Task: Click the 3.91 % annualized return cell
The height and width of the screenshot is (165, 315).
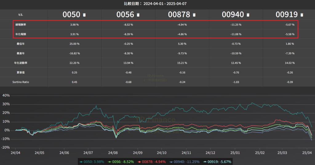Action: click(x=74, y=34)
